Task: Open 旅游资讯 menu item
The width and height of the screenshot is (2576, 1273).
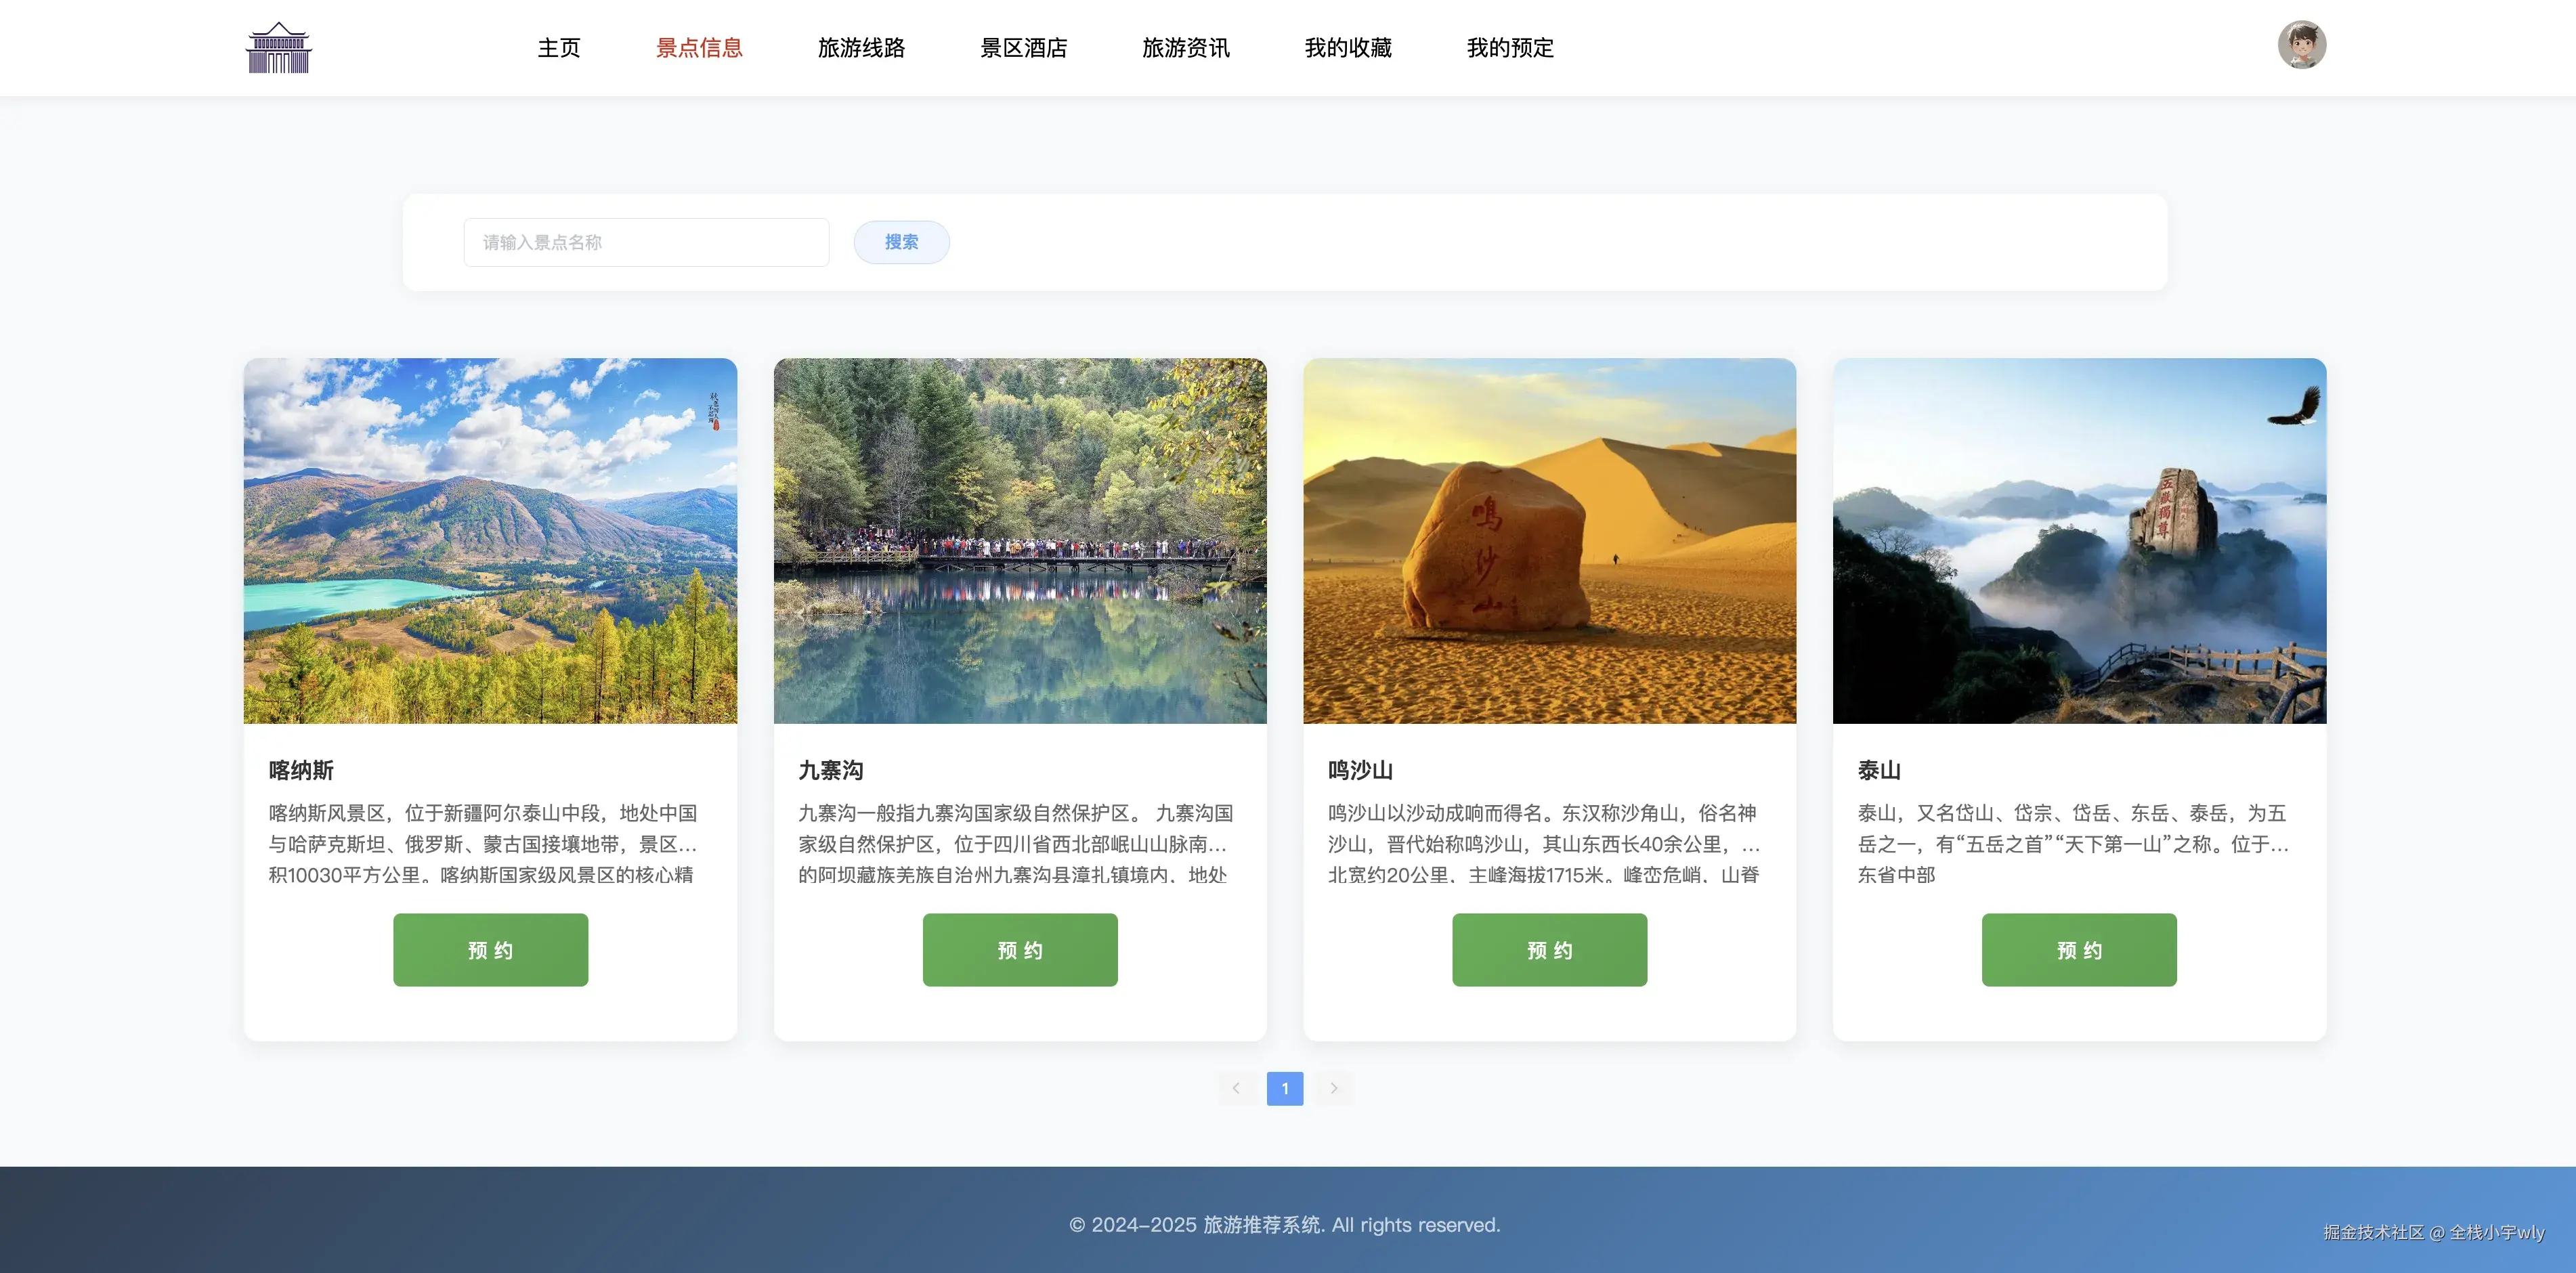Action: pos(1185,48)
